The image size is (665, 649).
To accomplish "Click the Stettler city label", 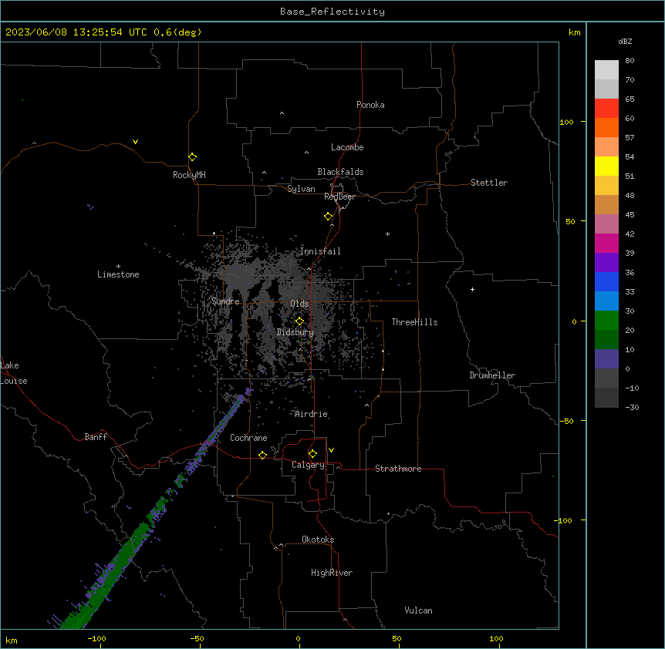I will [489, 183].
